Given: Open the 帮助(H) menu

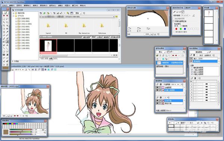Looking at the screenshot, I should [83, 6].
